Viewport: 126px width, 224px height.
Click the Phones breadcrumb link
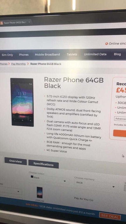click(x=3, y=64)
